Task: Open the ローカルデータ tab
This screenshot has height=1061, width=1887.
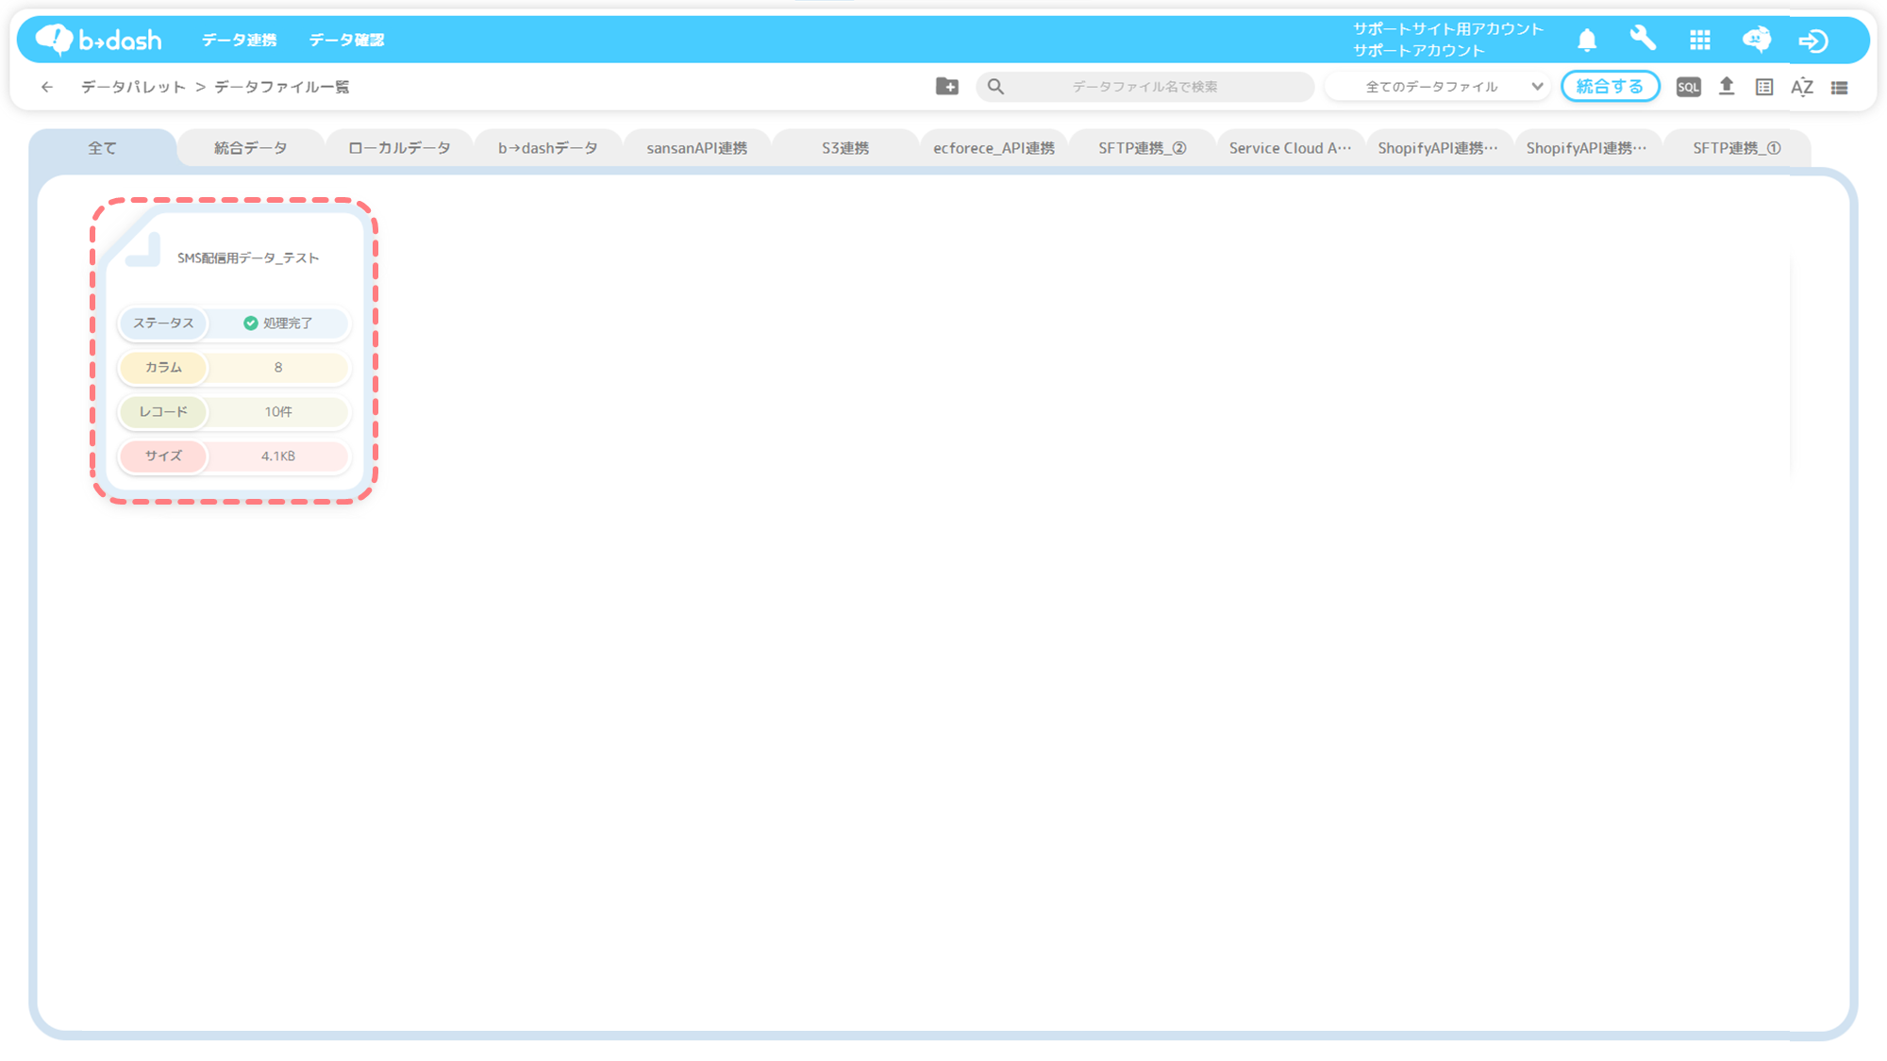Action: tap(399, 148)
